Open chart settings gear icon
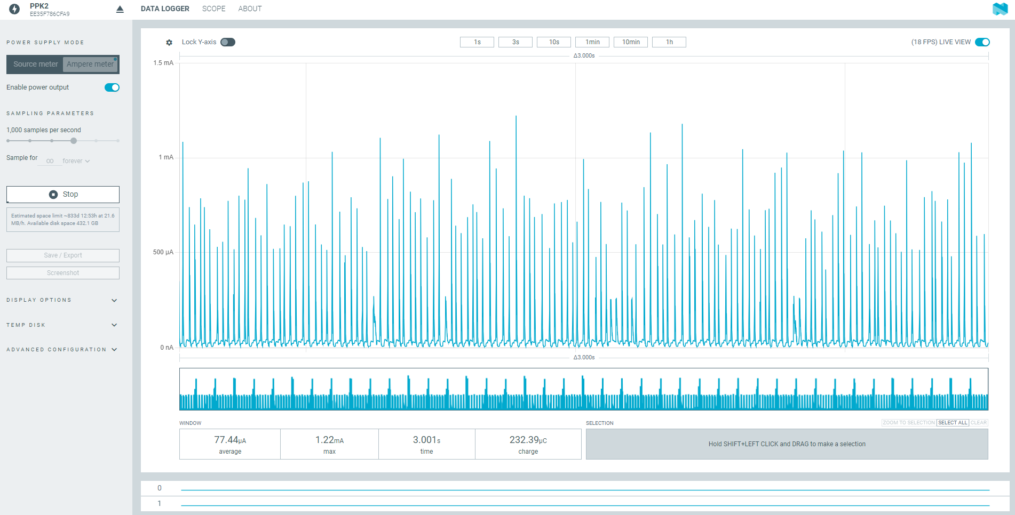This screenshot has height=515, width=1015. (169, 43)
